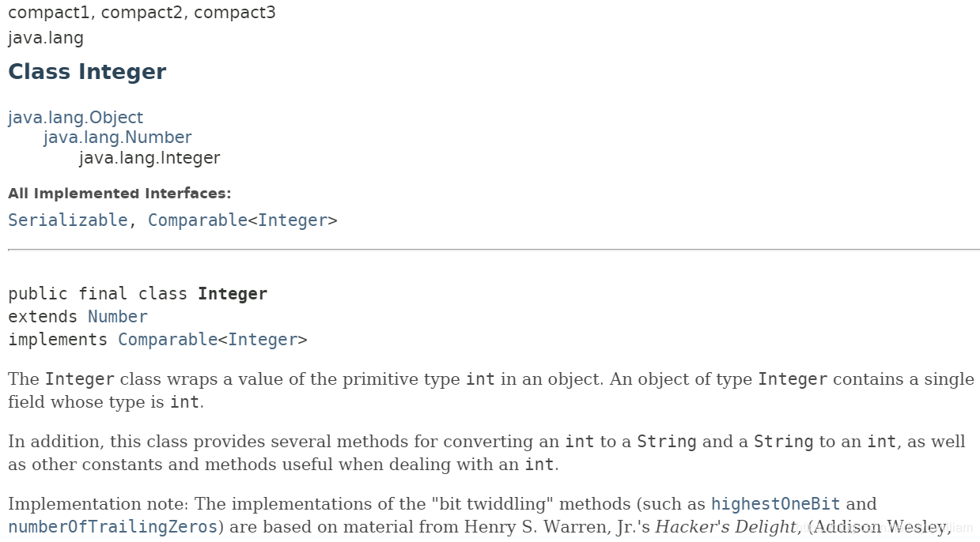Click the java.lang.Integer hierarchy entry

click(x=149, y=158)
